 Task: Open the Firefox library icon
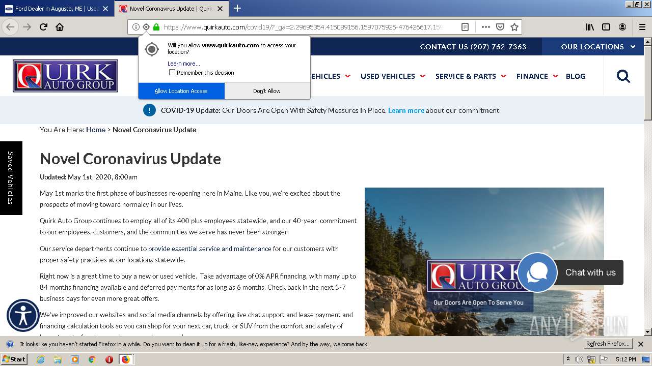click(x=590, y=27)
